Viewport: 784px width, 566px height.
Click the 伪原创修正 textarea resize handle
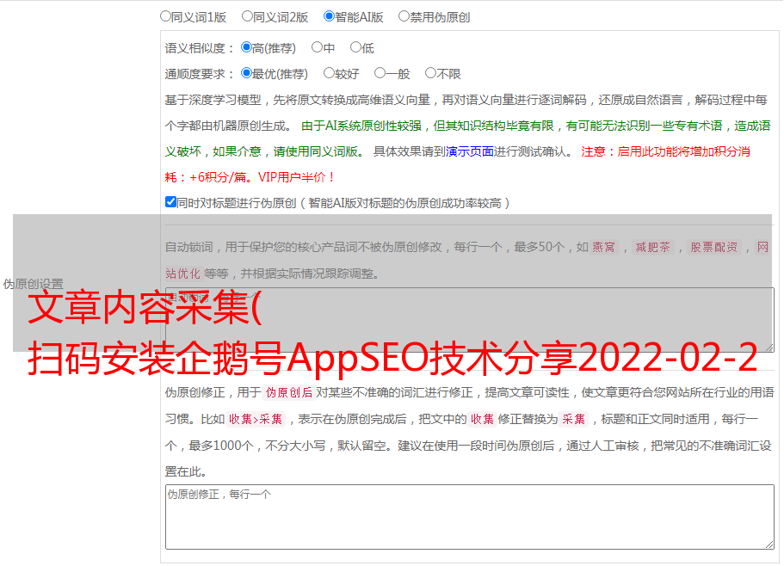pos(769,544)
